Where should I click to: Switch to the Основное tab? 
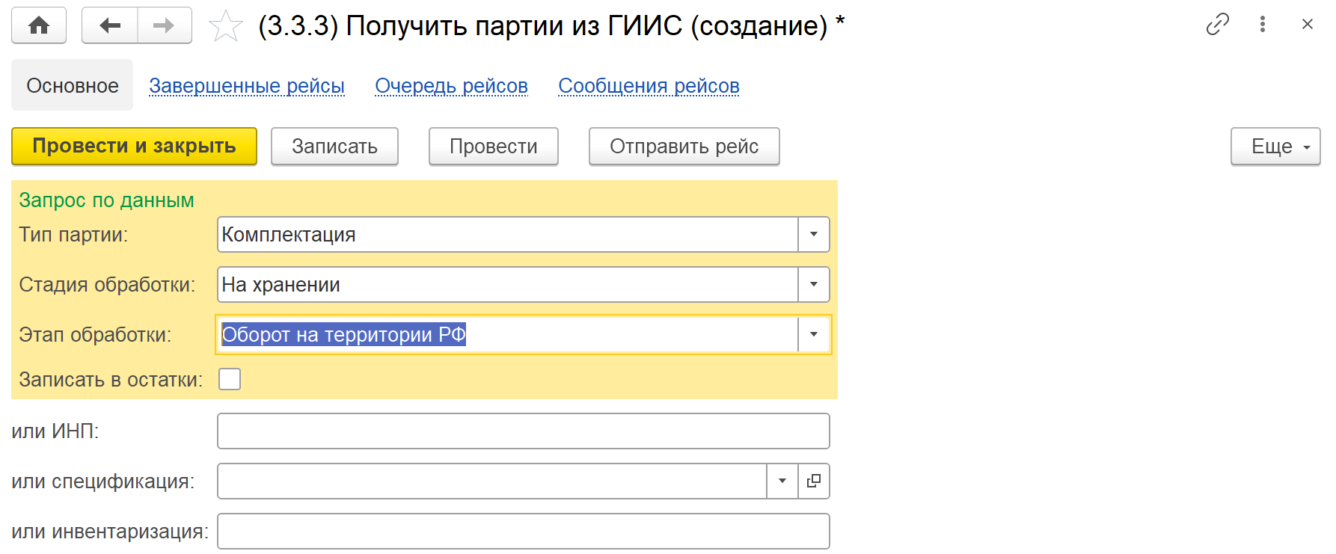[x=73, y=85]
